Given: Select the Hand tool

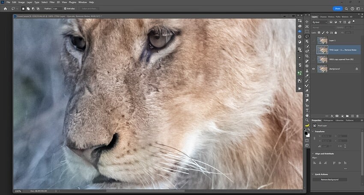Looking at the screenshot, I should pos(307,115).
